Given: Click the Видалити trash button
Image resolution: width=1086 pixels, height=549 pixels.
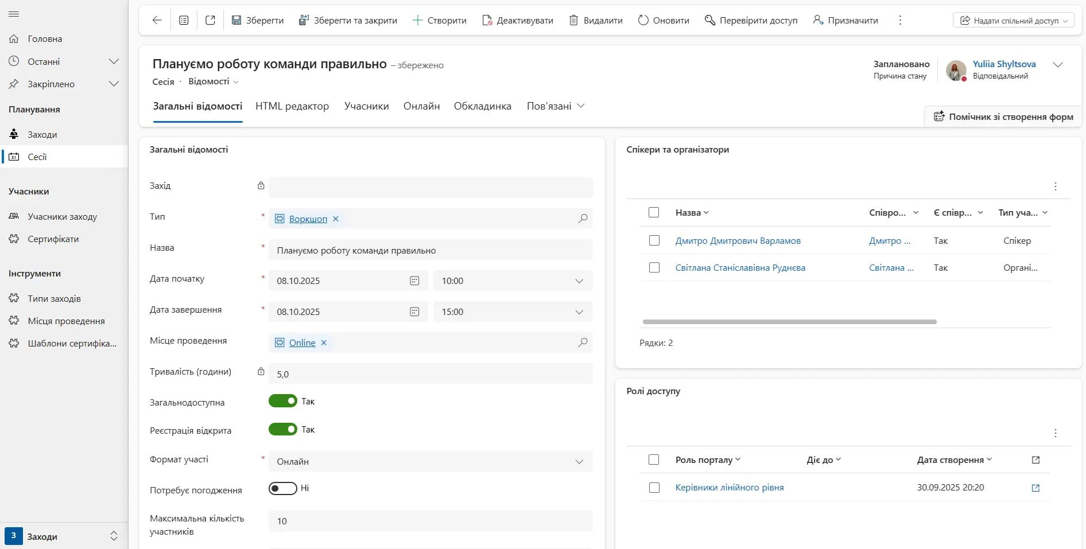Looking at the screenshot, I should tap(596, 20).
